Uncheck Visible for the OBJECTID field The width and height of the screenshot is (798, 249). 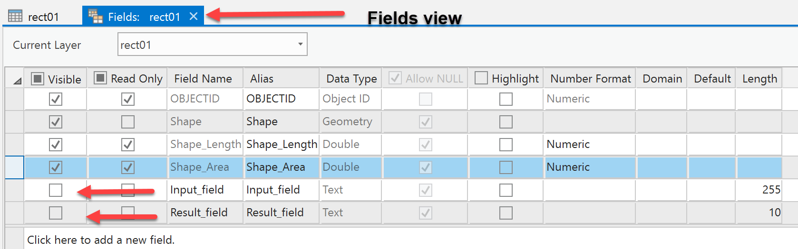coord(56,99)
